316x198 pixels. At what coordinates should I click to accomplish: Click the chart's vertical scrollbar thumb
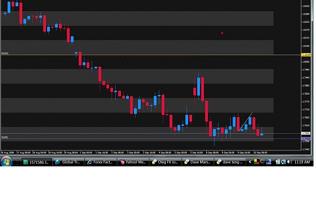tap(312, 10)
